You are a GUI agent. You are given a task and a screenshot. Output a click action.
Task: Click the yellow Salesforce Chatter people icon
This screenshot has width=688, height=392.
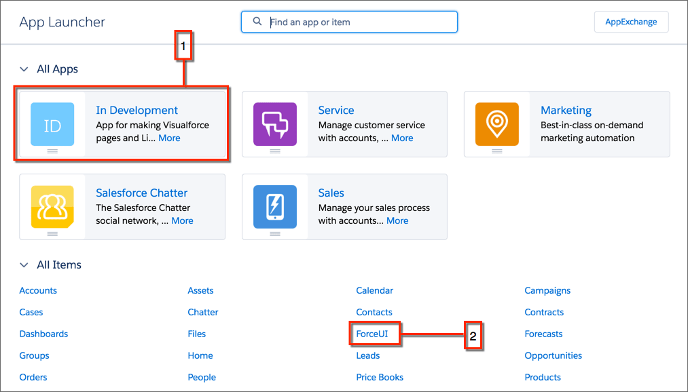[52, 207]
